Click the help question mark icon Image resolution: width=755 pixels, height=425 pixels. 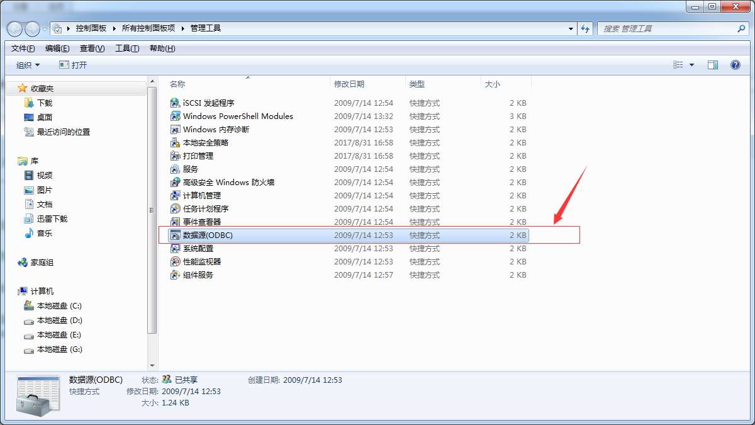point(735,65)
